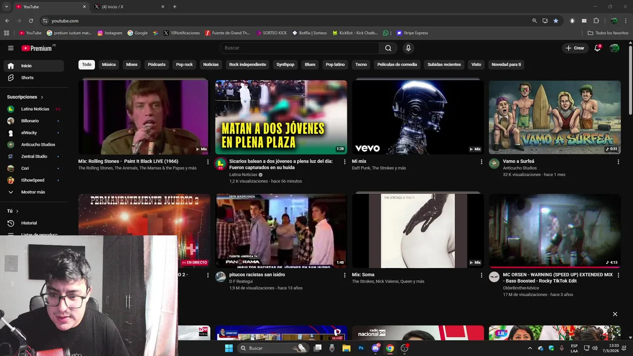633x356 pixels.
Task: Click the Windows Start button
Action: click(229, 348)
